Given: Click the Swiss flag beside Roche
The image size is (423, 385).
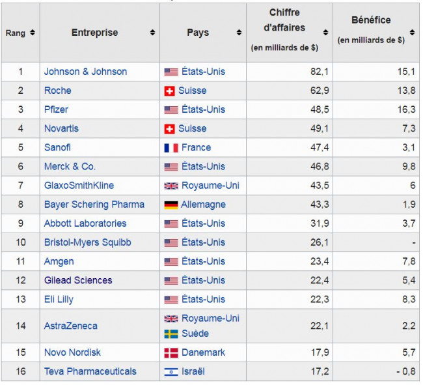Looking at the screenshot, I should click(170, 91).
